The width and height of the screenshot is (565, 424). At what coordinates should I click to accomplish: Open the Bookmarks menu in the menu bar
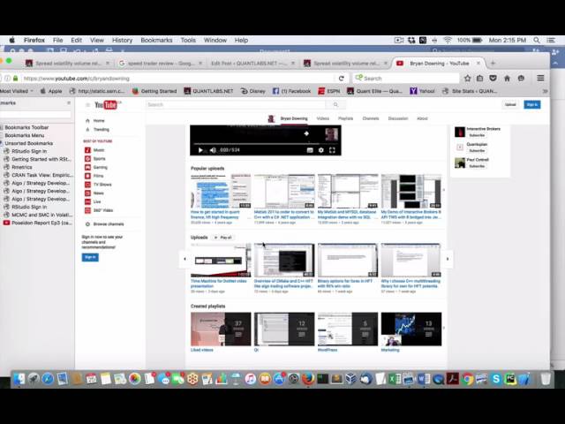point(156,40)
